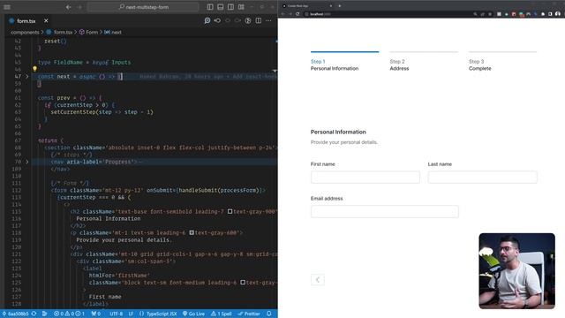Toggle bottom panel layout icon
565x318 pixels.
[x=221, y=7]
